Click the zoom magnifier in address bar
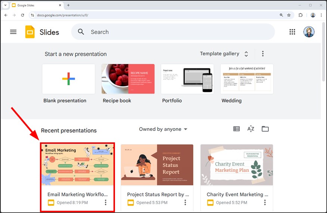 [x=281, y=15]
